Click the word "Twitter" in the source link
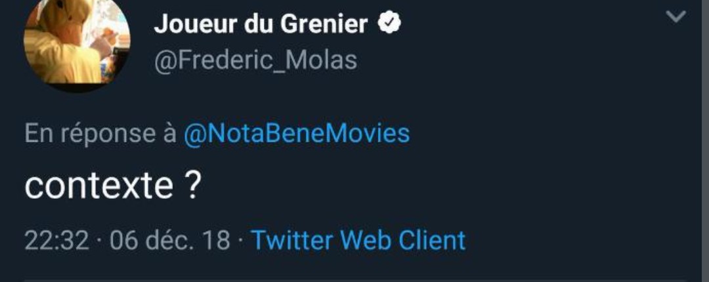 pyautogui.click(x=292, y=241)
